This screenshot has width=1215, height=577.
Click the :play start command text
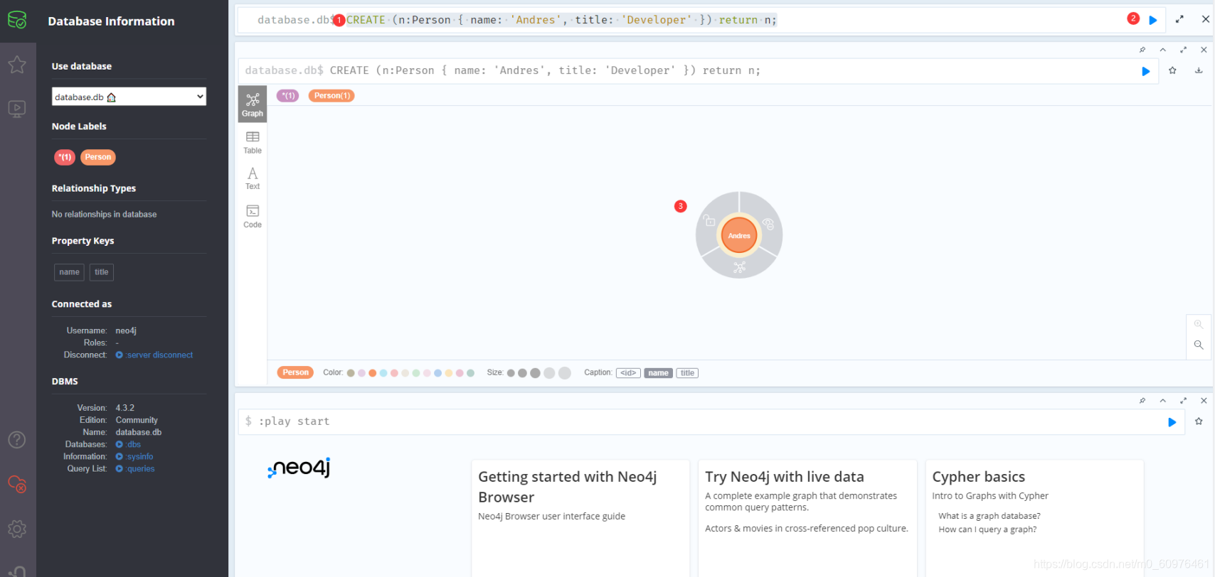click(x=294, y=421)
